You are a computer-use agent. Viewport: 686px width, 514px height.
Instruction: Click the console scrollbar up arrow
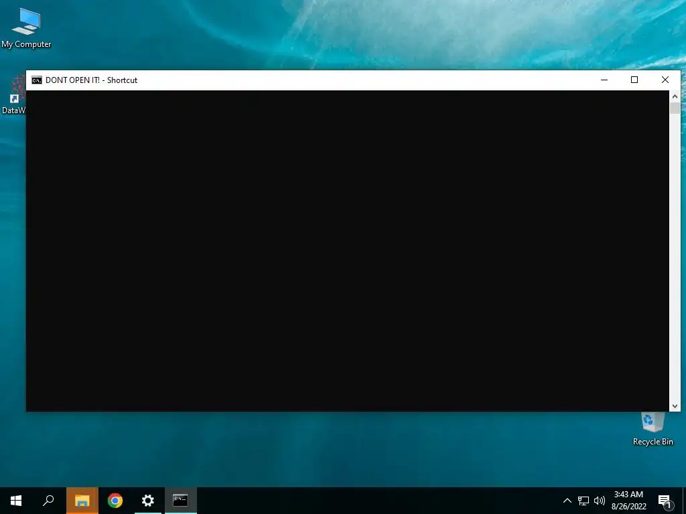point(675,96)
